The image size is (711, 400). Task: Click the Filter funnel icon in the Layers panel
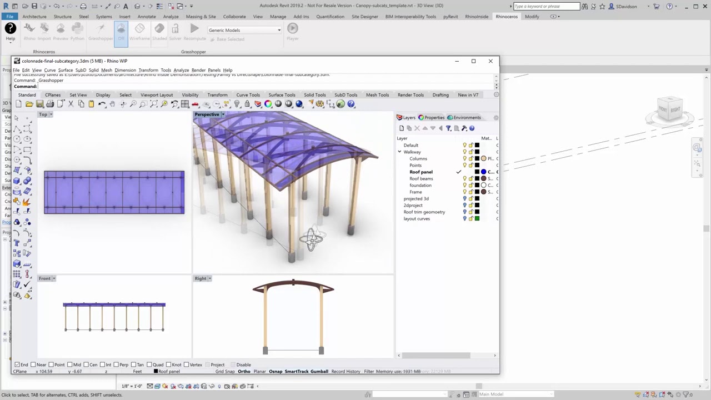448,128
